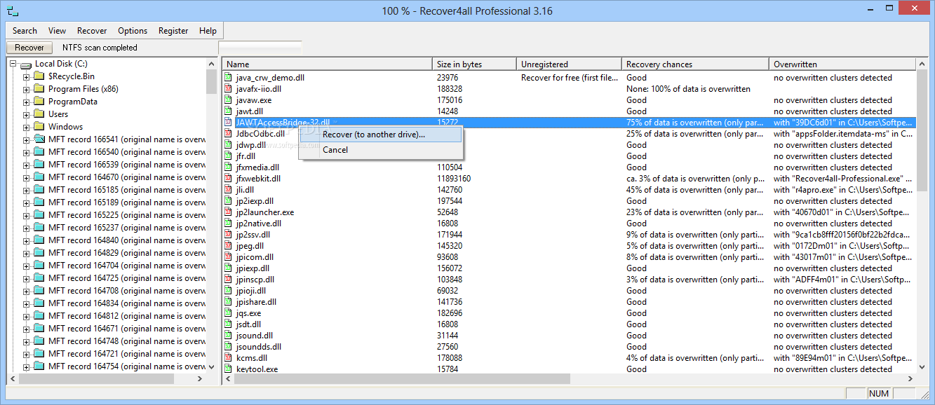Viewport: 935px width, 405px height.
Task: Click the Local Disk (C:) drive icon
Action: 25,64
